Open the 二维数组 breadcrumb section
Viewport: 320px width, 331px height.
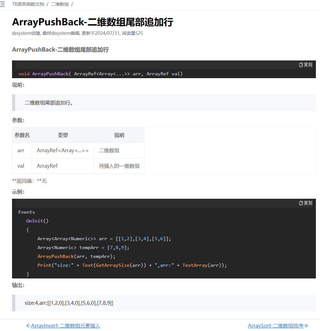point(60,4)
